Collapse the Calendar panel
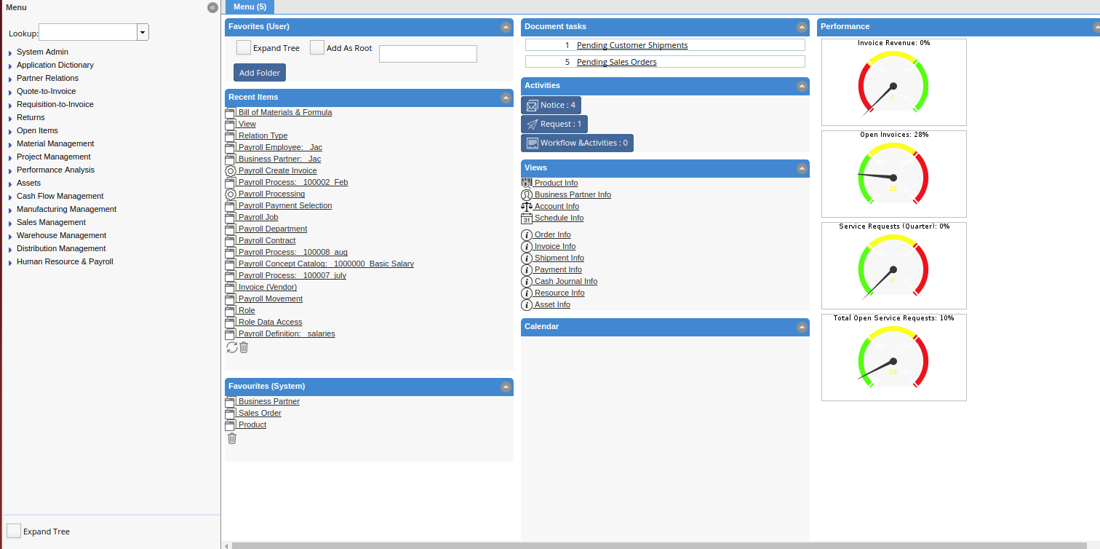The image size is (1100, 549). click(x=802, y=327)
